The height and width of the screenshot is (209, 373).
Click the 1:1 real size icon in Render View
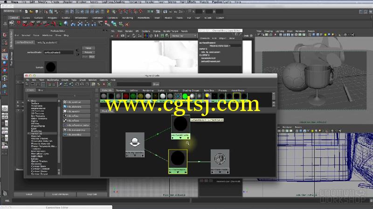[x=156, y=36]
